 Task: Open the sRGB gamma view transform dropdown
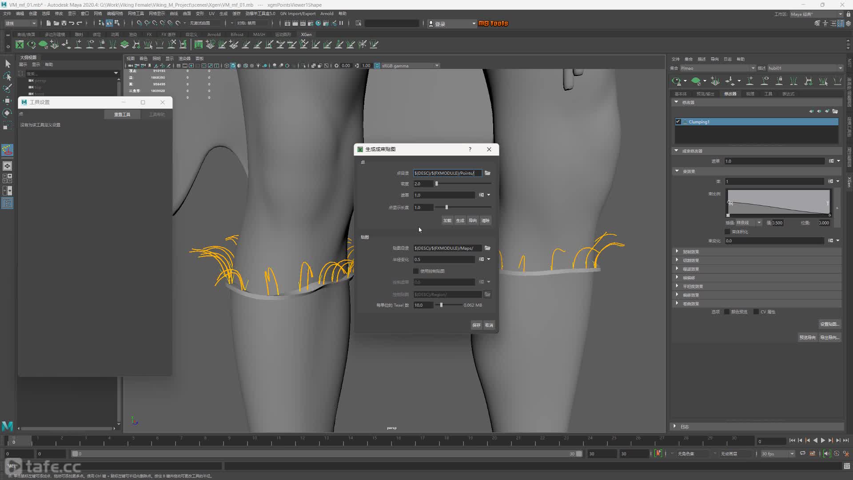411,66
